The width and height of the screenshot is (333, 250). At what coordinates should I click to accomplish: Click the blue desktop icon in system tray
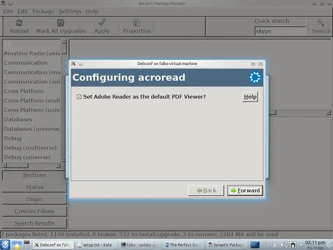click(255, 245)
